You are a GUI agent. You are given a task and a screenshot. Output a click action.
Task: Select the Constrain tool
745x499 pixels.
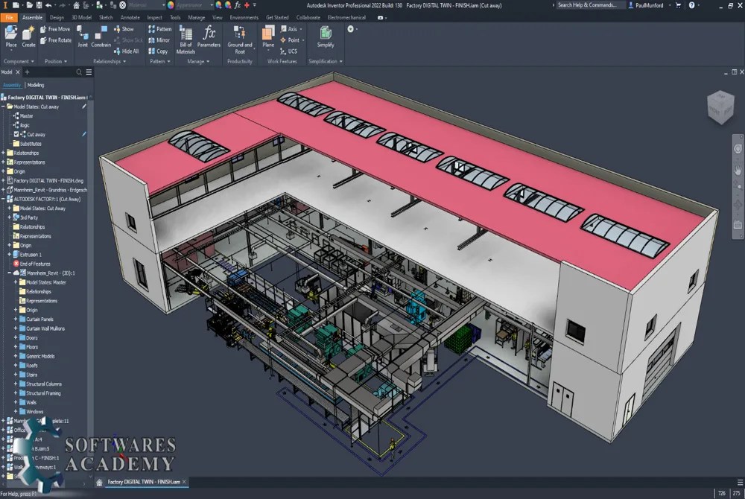click(x=101, y=35)
